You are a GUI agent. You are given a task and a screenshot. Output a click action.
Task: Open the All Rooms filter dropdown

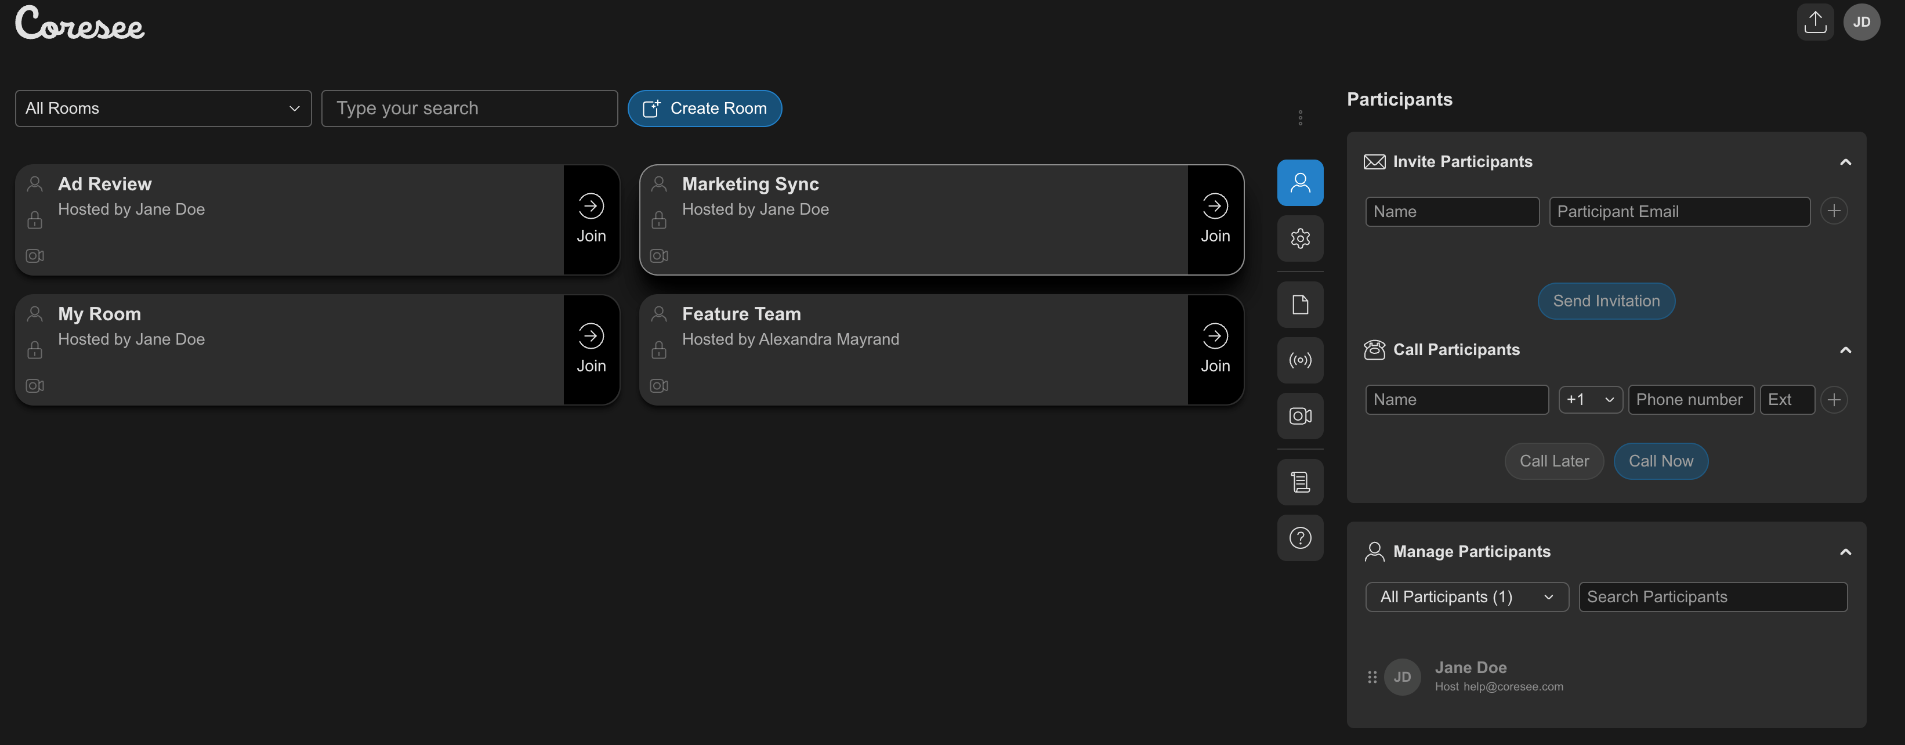(x=164, y=109)
